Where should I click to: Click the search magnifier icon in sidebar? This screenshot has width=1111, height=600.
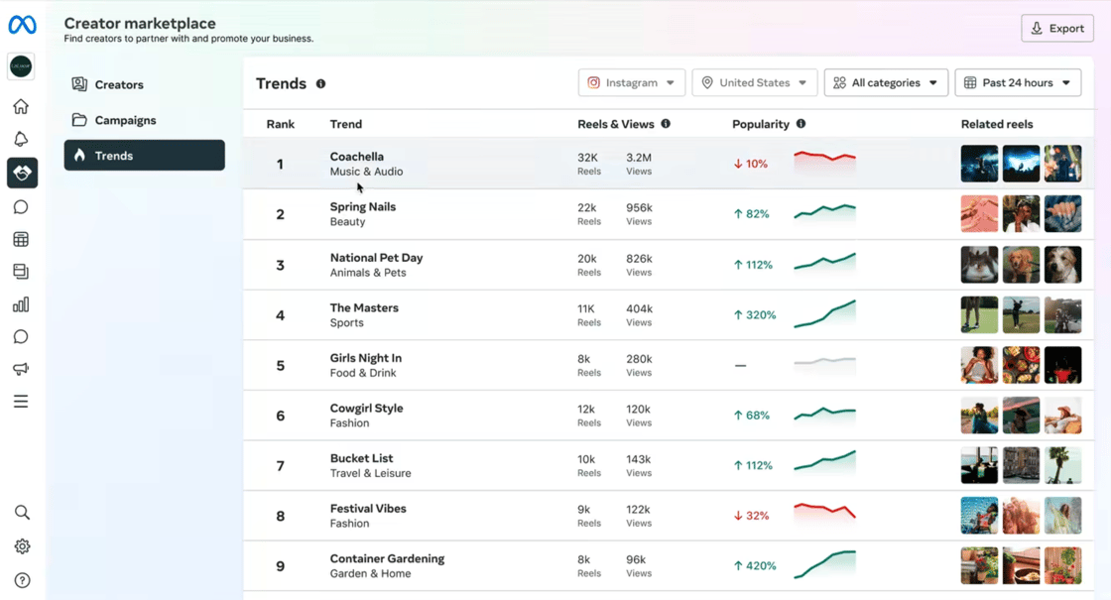(22, 512)
